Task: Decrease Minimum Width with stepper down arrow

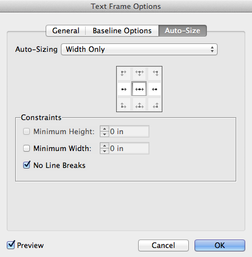Action: tap(104, 151)
